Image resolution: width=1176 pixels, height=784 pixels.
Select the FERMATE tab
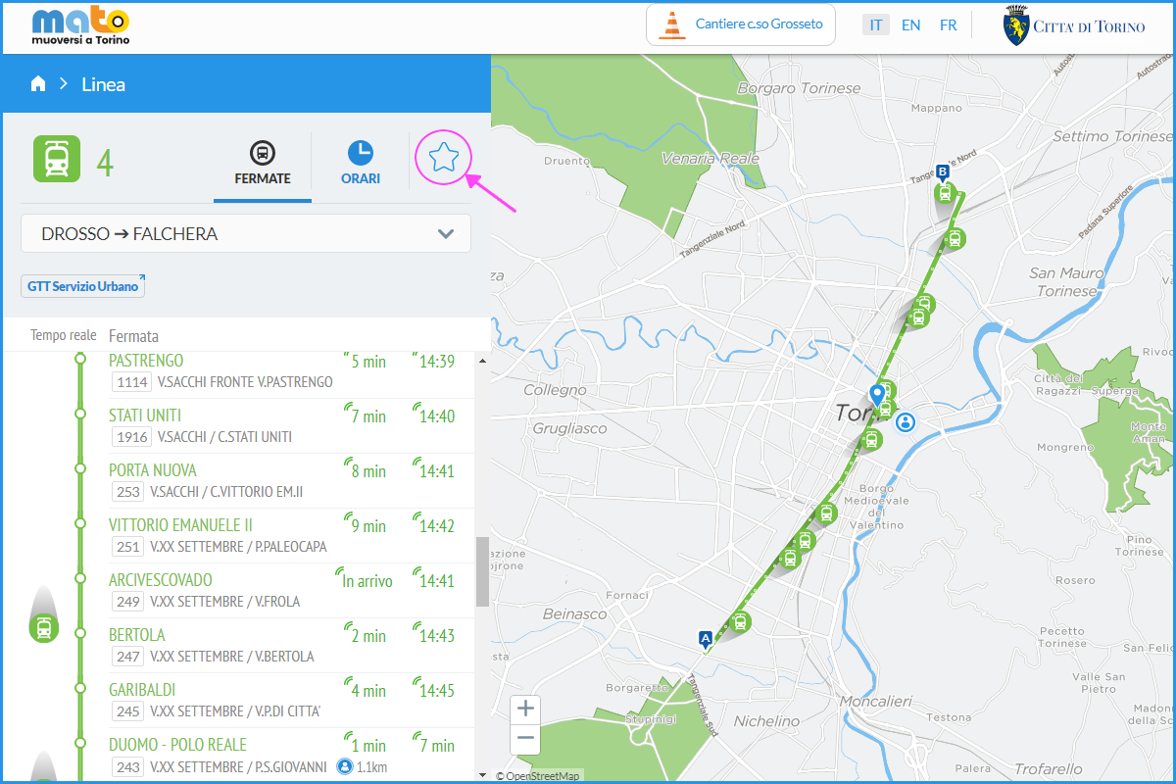263,164
